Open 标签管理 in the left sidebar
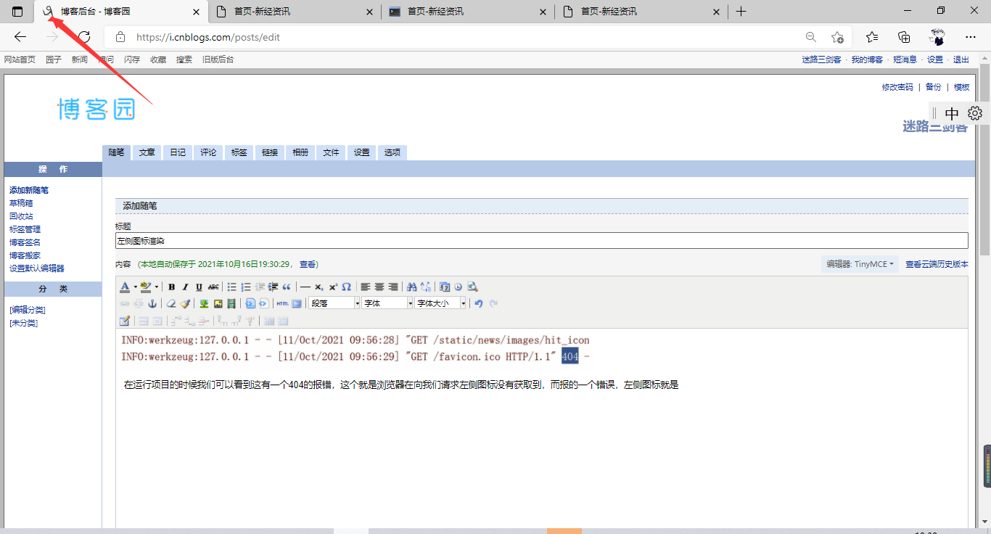The width and height of the screenshot is (991, 534). coord(25,229)
